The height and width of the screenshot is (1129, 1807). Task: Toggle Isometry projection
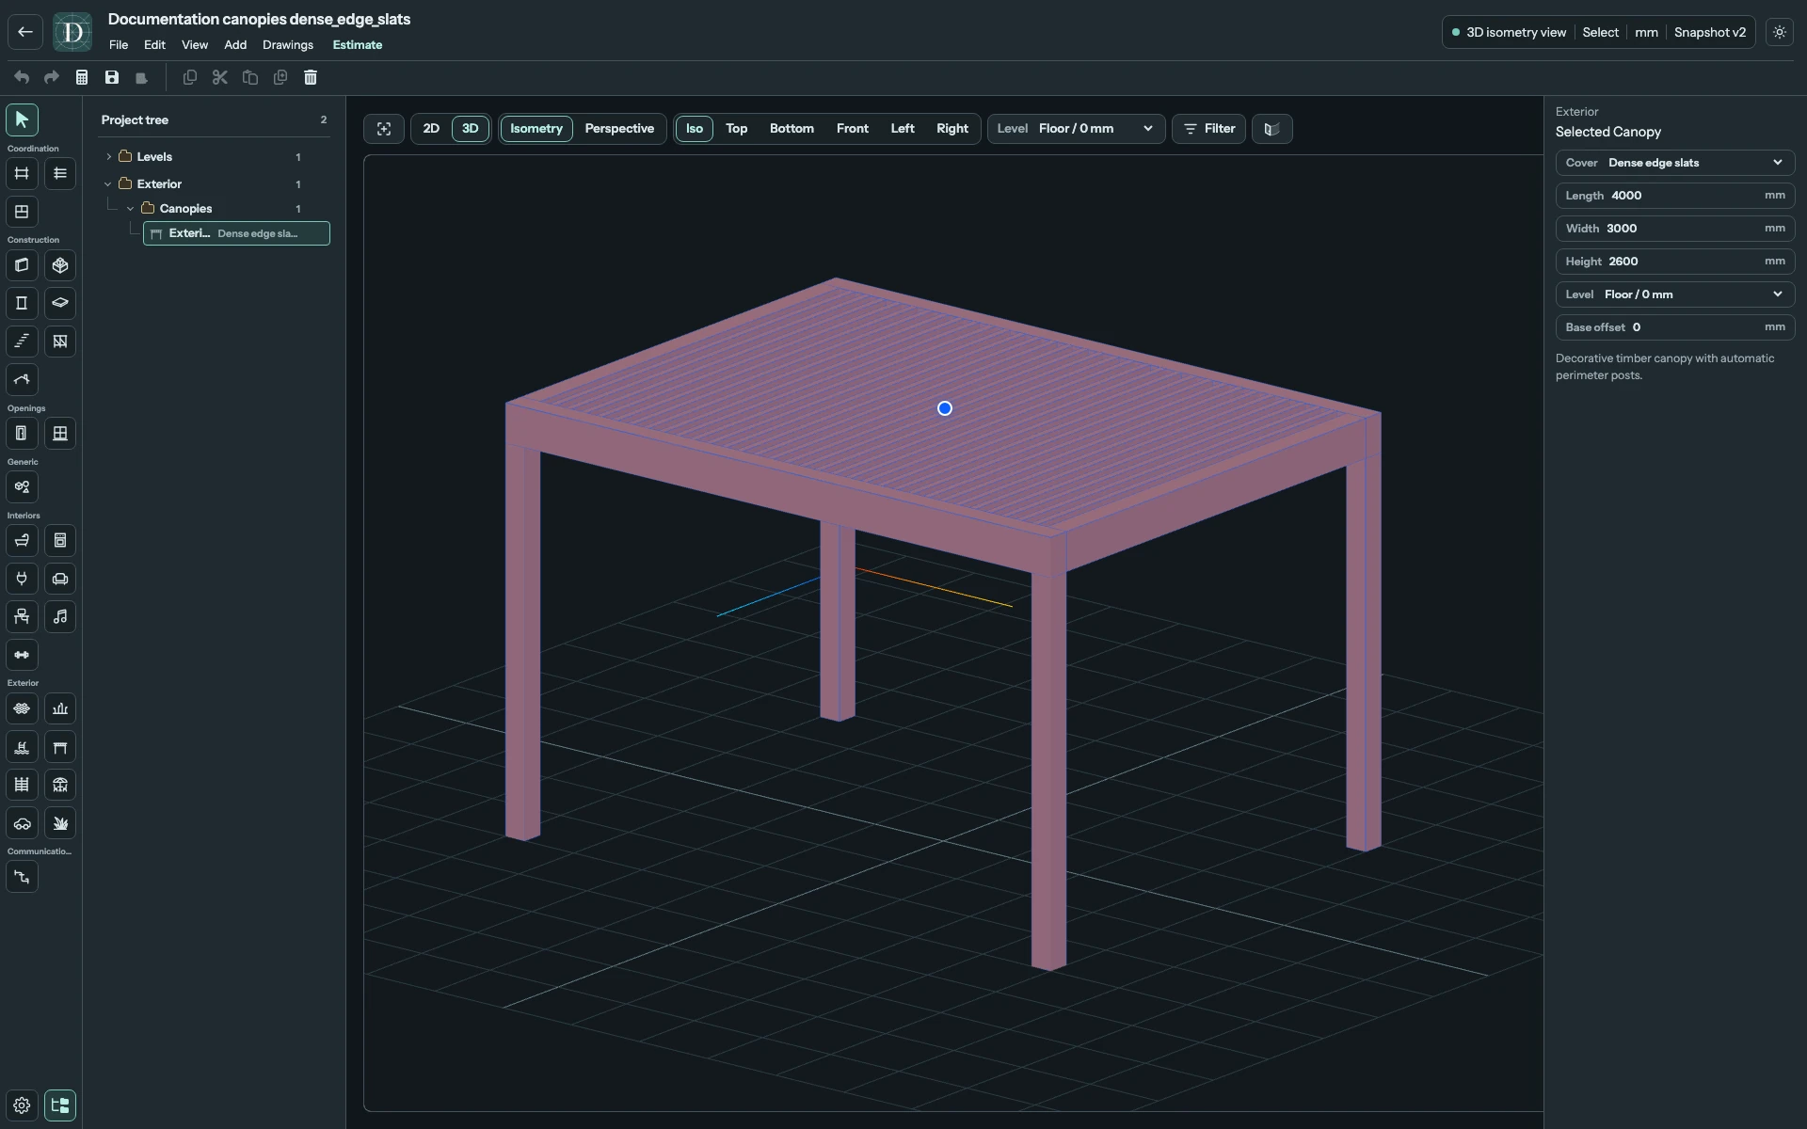pos(536,129)
